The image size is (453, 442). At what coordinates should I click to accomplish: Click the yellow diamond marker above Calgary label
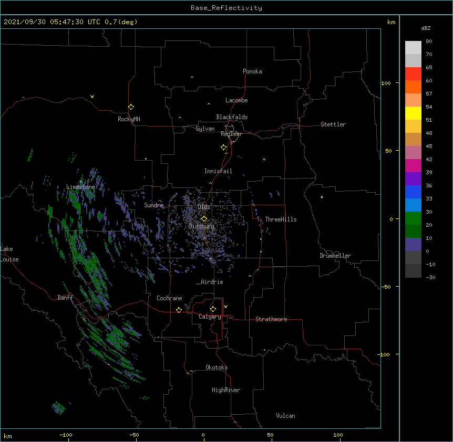click(213, 309)
